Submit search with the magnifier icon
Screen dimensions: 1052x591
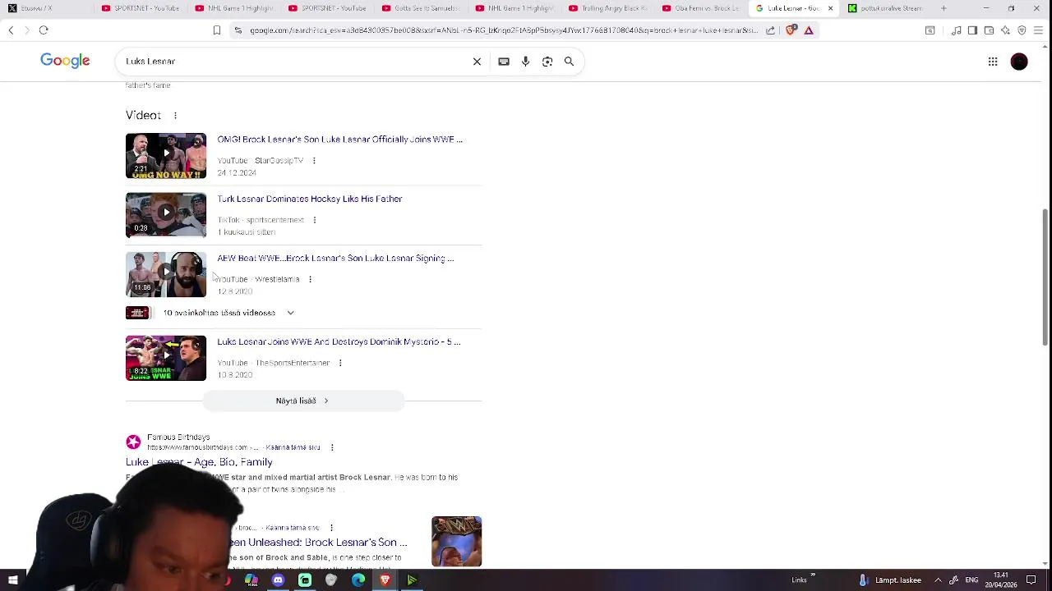[x=569, y=62]
